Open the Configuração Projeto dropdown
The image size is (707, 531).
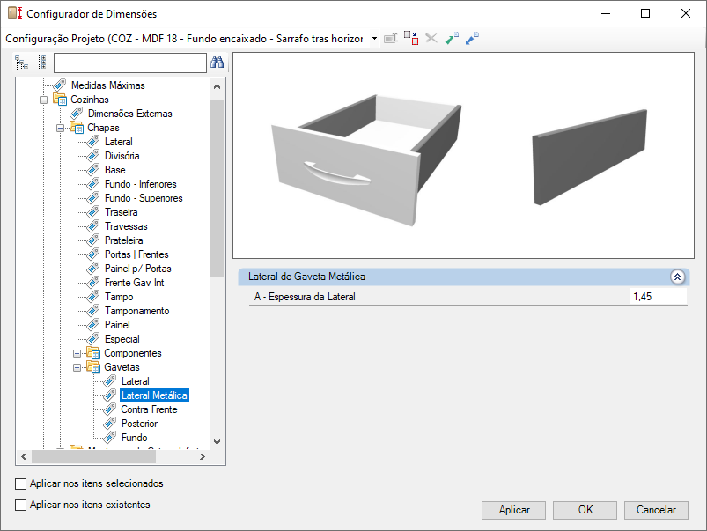point(374,39)
